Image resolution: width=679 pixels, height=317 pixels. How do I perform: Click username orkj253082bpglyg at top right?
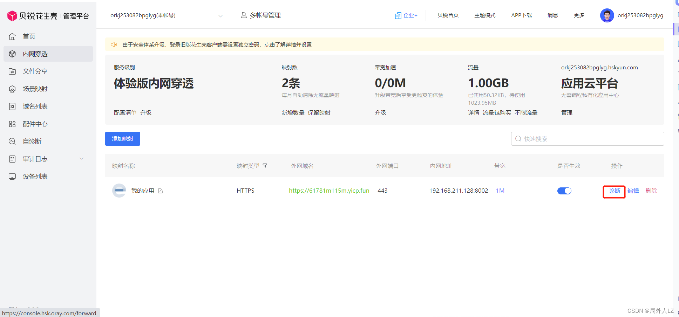(x=640, y=15)
